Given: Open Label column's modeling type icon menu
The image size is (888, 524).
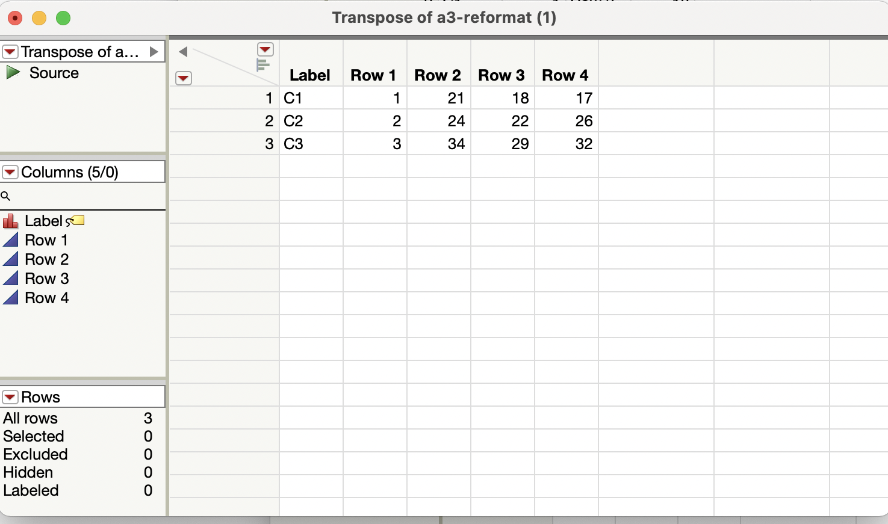Looking at the screenshot, I should click(10, 221).
